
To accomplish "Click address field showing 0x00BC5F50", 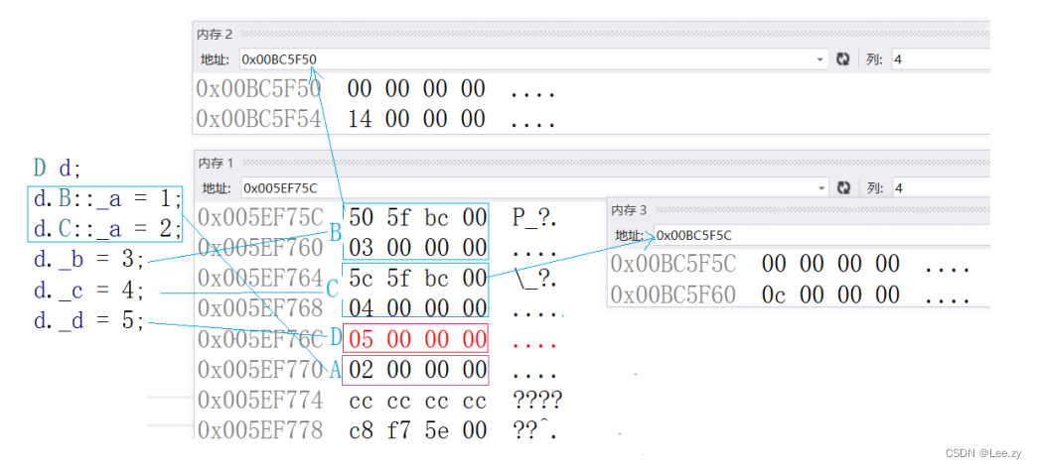I will point(533,59).
